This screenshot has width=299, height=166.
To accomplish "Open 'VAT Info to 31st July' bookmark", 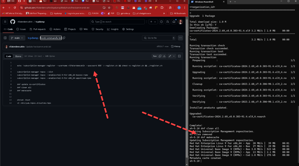I will click(x=13, y=13).
